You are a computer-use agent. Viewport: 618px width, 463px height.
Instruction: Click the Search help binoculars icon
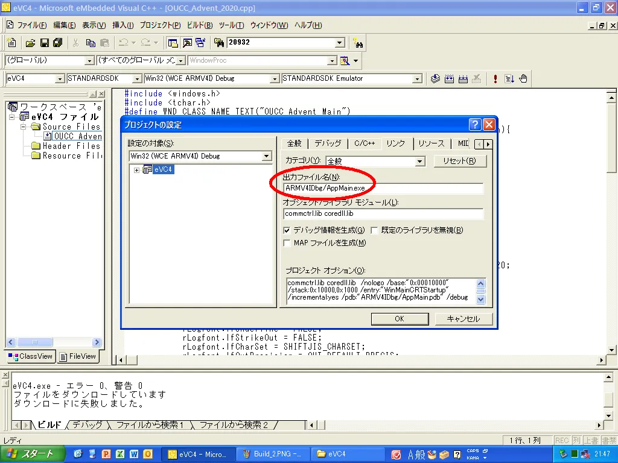358,43
